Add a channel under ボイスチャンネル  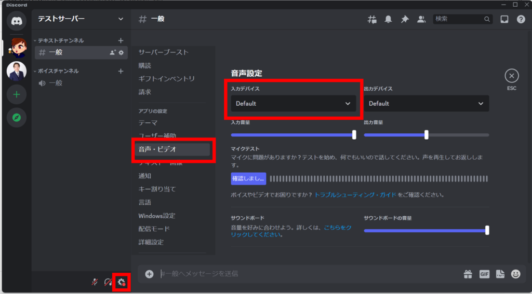(121, 71)
